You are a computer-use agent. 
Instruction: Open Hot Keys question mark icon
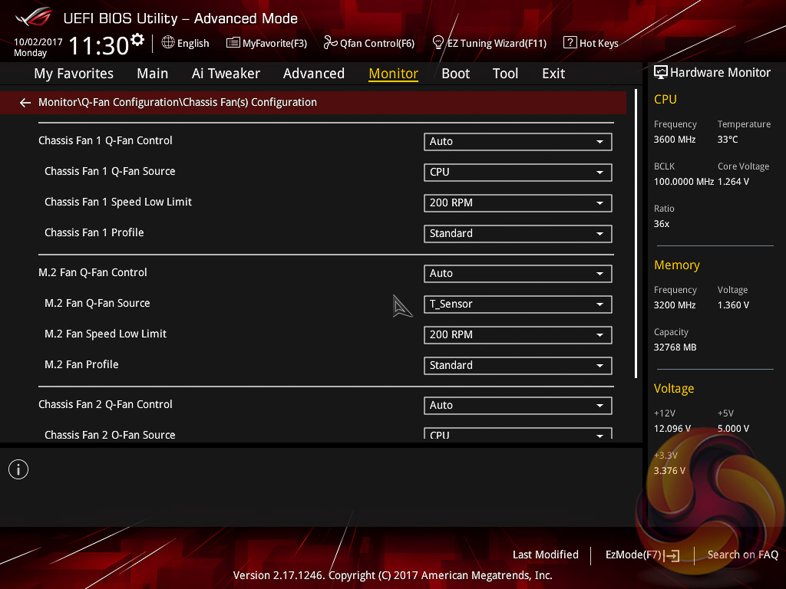click(570, 43)
